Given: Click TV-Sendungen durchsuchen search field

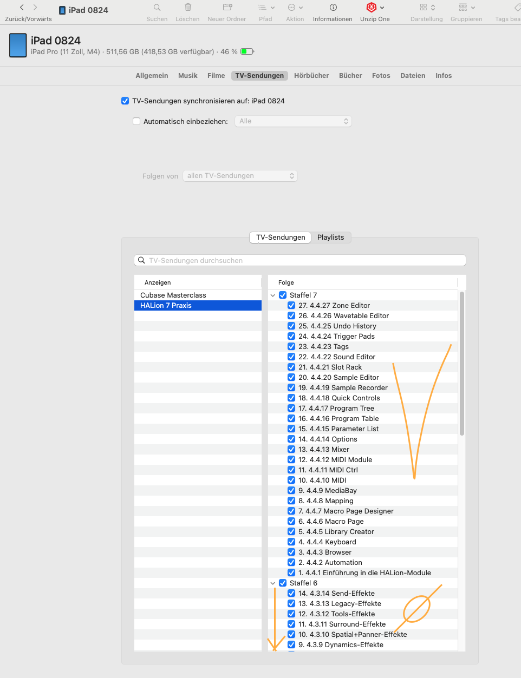Looking at the screenshot, I should (300, 260).
